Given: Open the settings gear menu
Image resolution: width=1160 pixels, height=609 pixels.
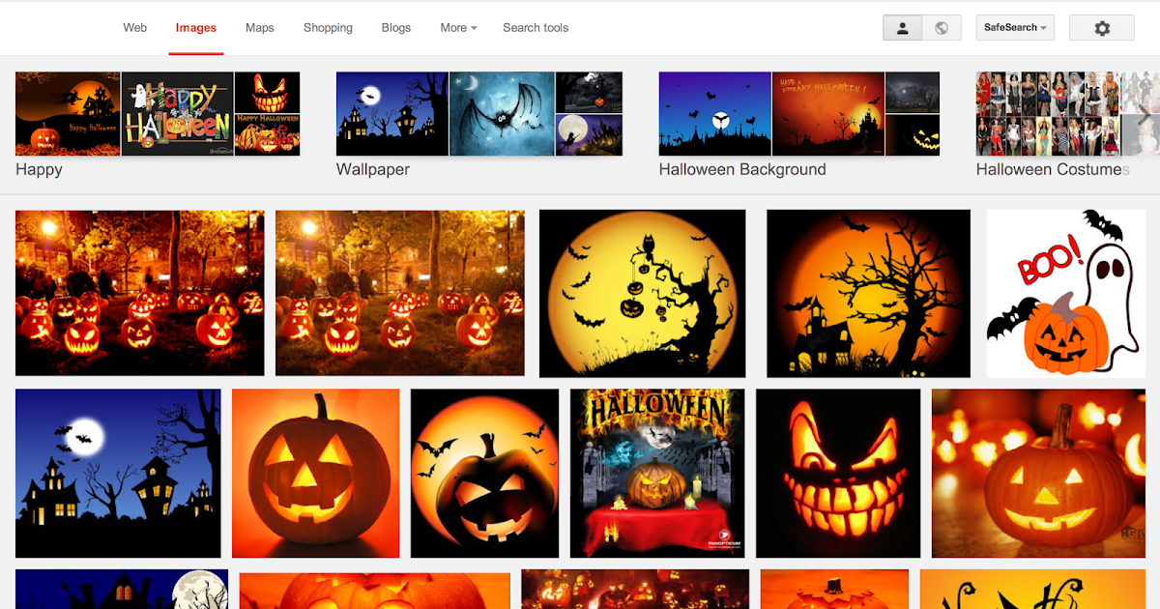Looking at the screenshot, I should 1101,27.
